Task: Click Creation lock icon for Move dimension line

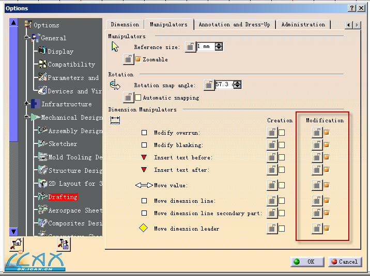Action: [272, 201]
